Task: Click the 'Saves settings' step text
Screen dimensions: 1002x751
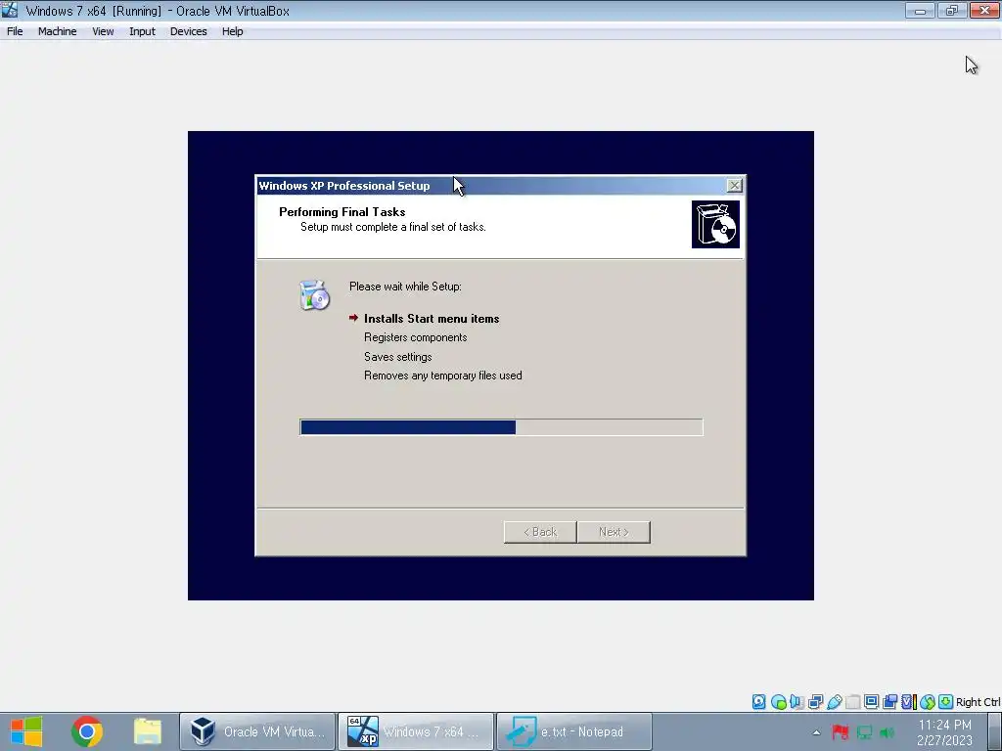Action: coord(397,356)
